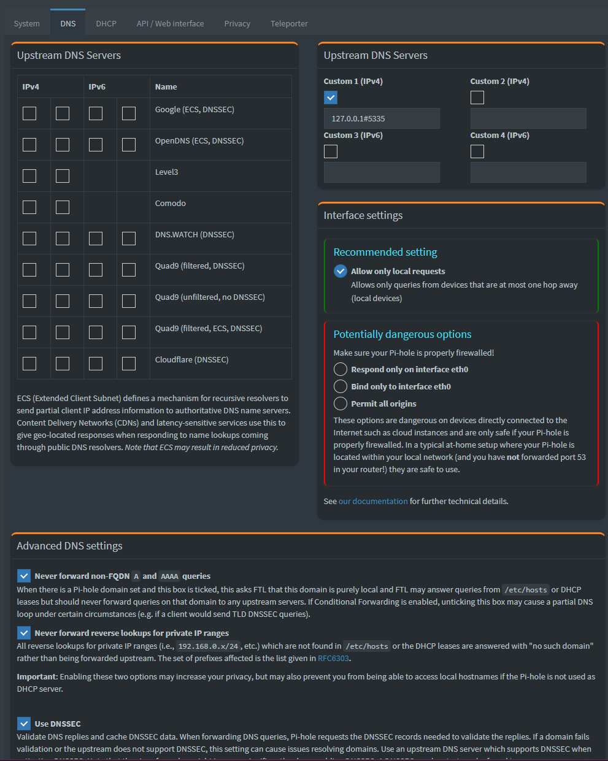608x761 pixels.
Task: Click the Custom 1 field containing 127.0.0.1#5335
Action: pos(382,118)
